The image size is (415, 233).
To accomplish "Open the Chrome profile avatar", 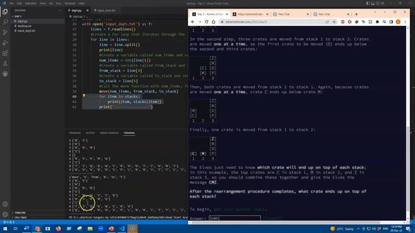I will point(398,22).
